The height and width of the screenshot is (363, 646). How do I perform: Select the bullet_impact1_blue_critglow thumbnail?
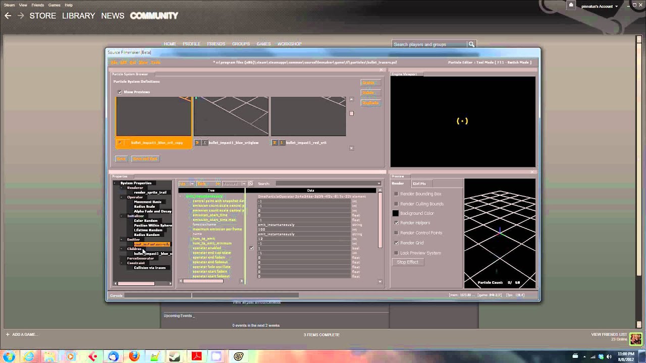click(x=231, y=116)
